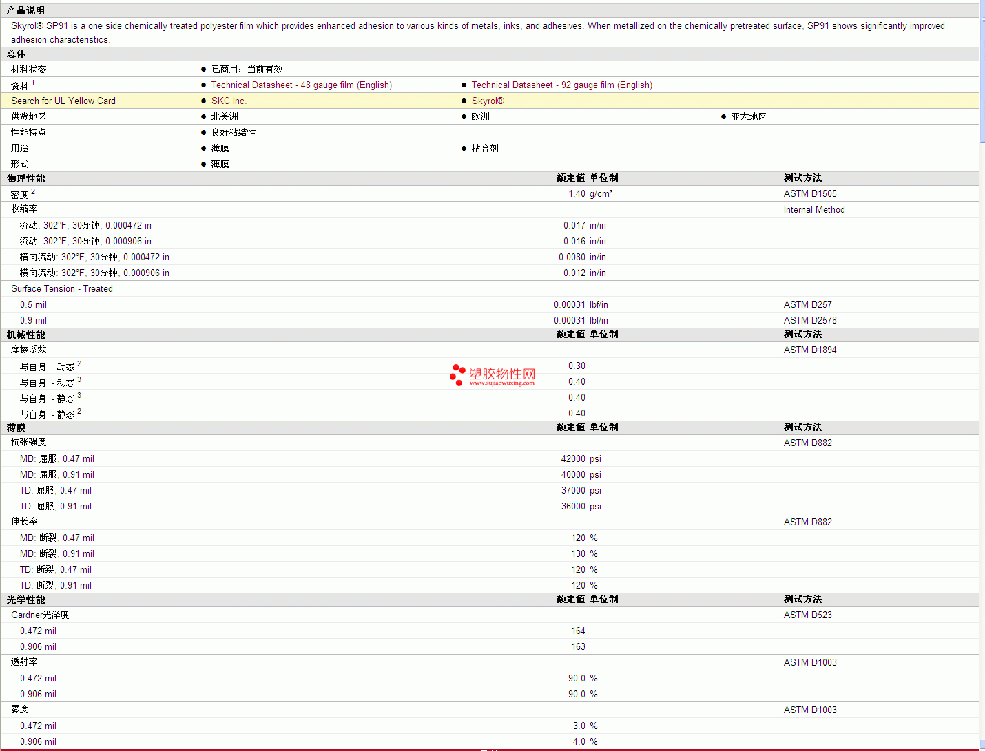985x751 pixels.
Task: Click the 性能特点 row label
Action: [29, 133]
